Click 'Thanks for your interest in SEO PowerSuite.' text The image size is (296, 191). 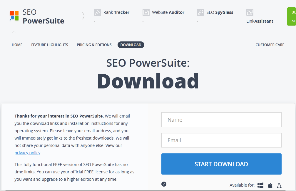click(59, 116)
